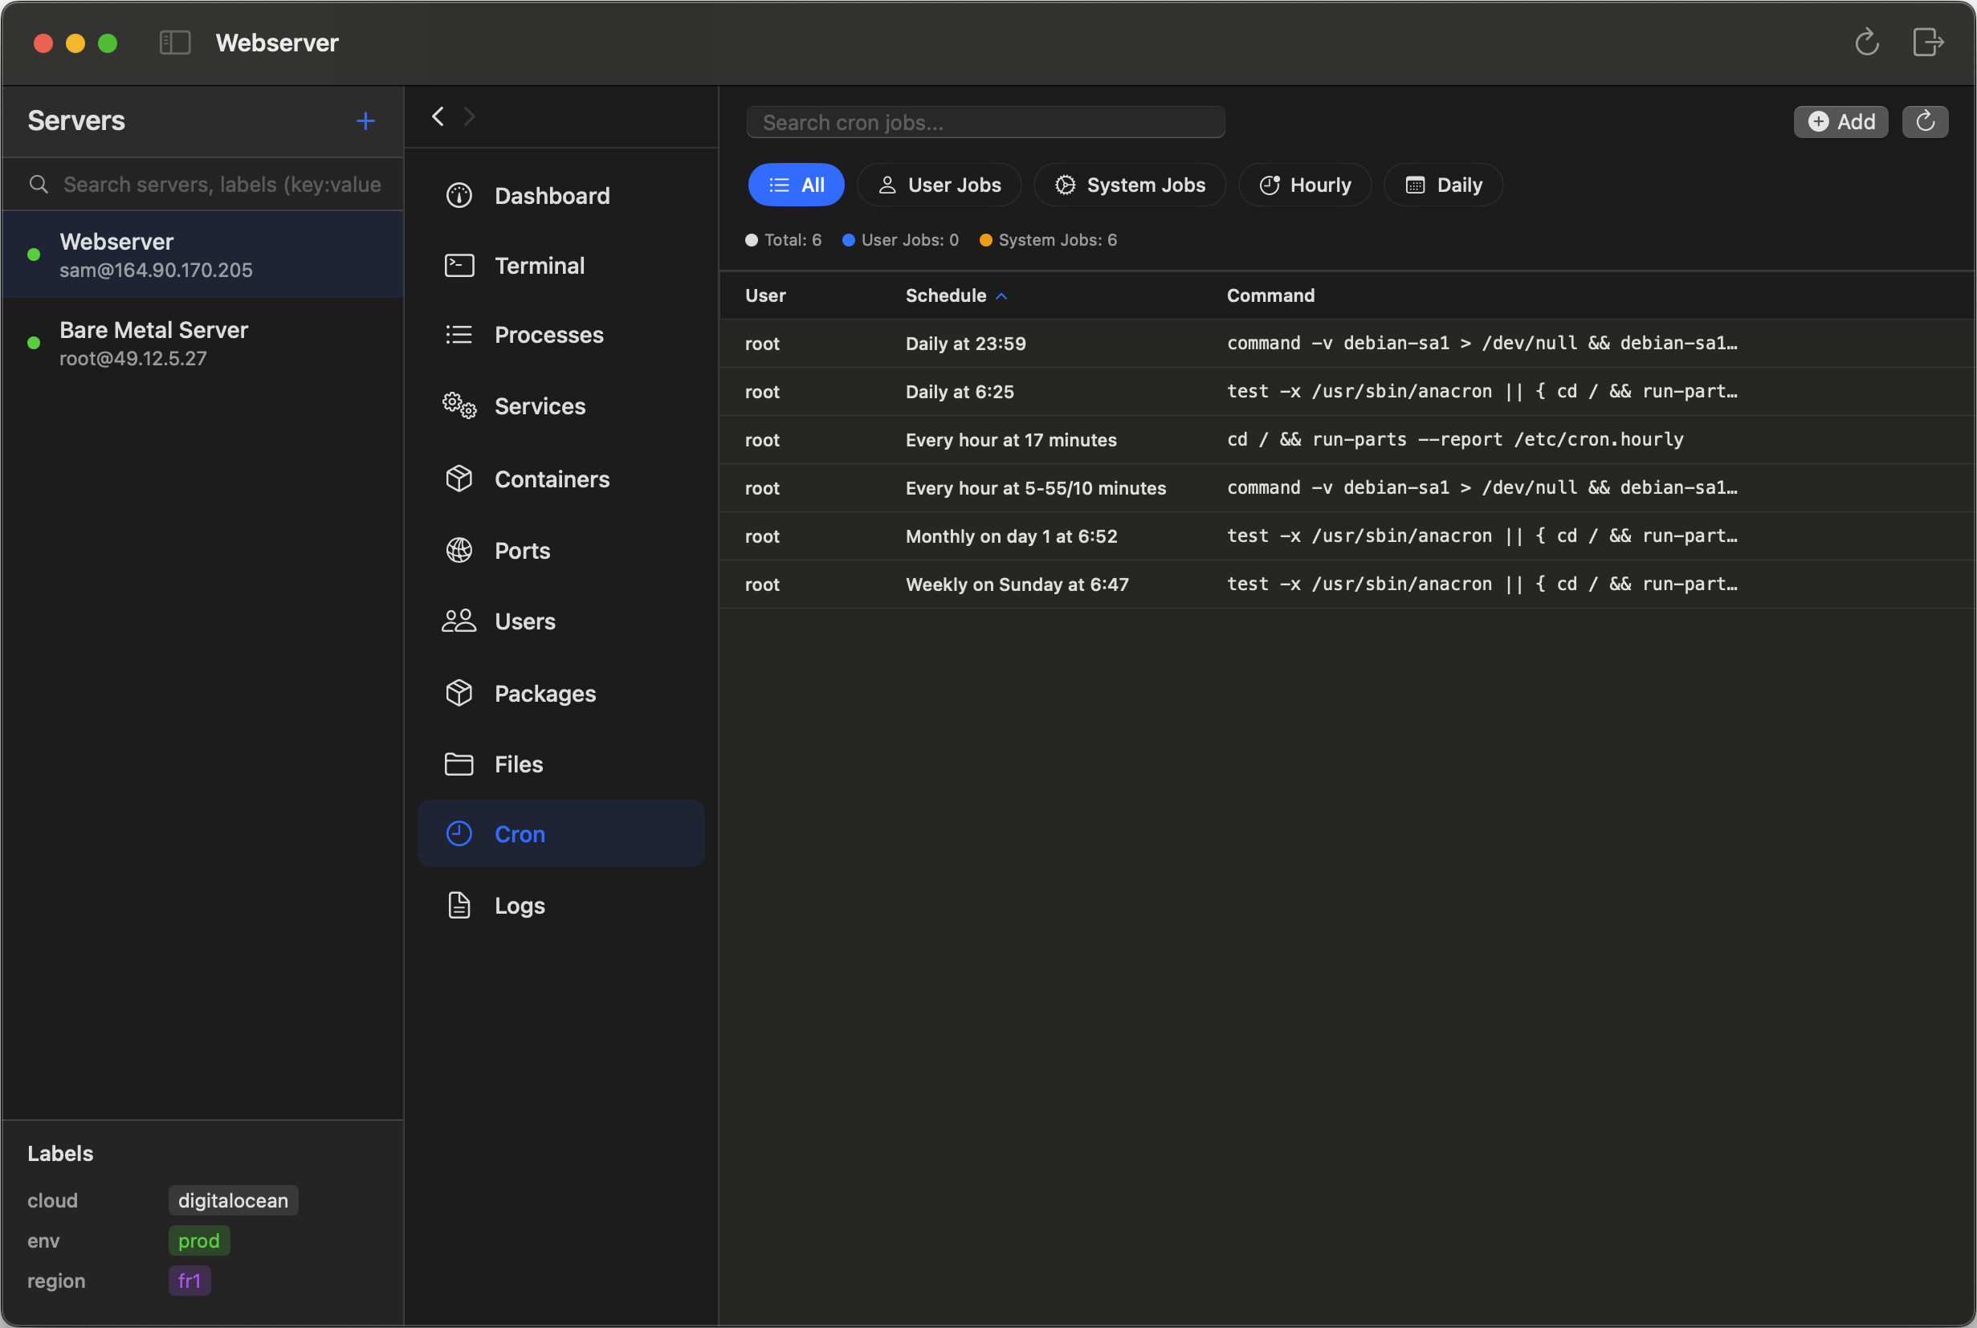
Task: Open the Dashboard section
Action: [x=560, y=196]
